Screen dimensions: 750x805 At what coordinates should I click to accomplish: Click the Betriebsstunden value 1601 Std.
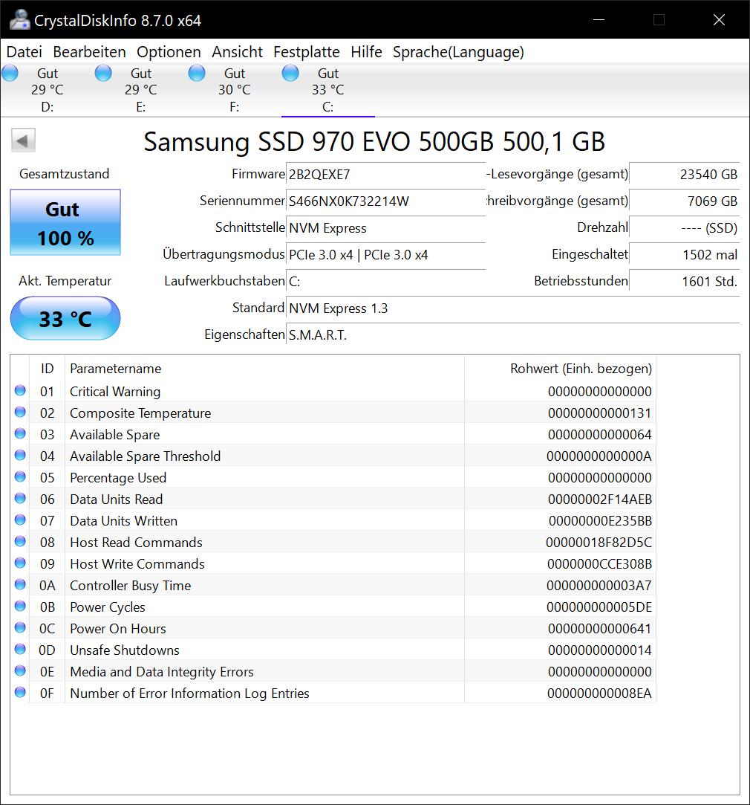pos(685,281)
